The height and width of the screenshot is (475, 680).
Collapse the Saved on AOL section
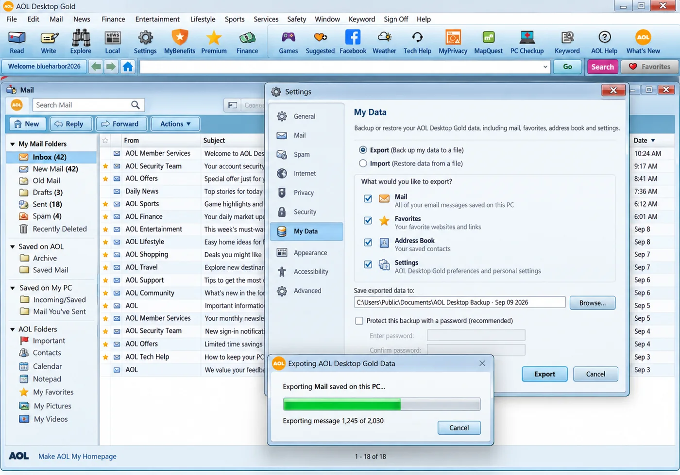(13, 246)
